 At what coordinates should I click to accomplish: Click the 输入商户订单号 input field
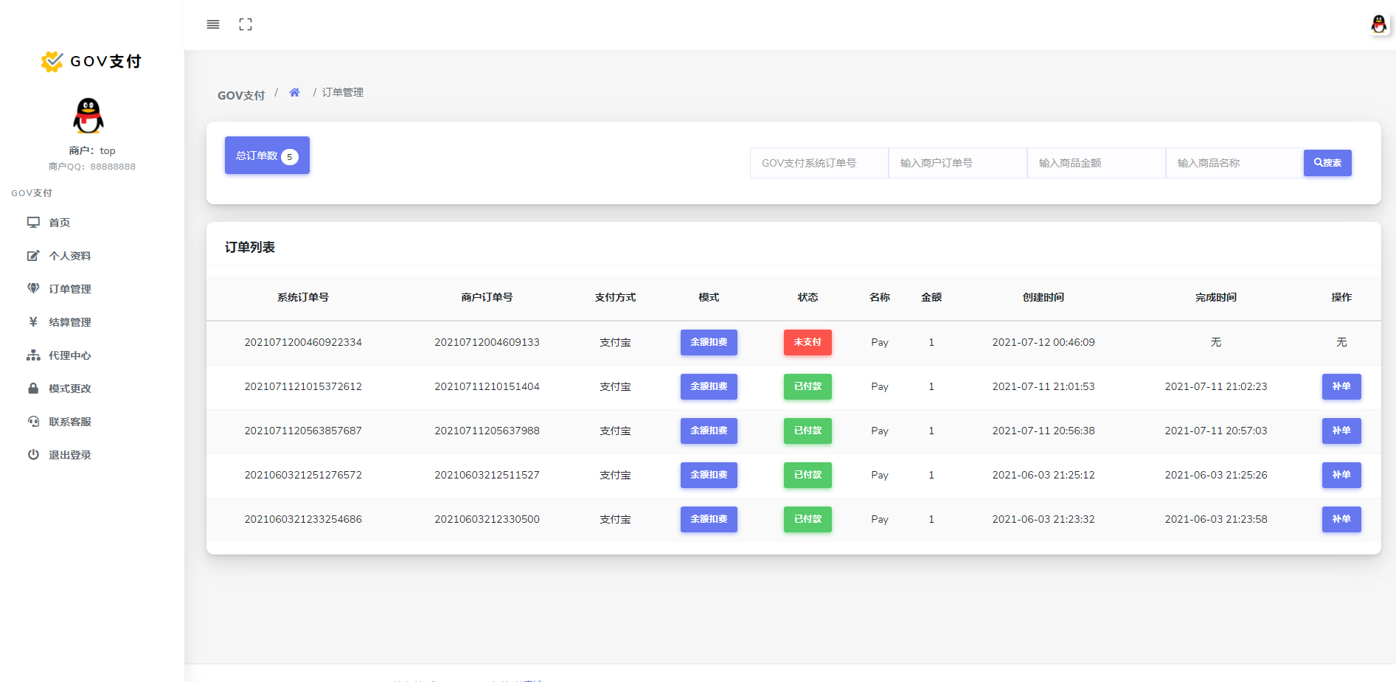click(x=957, y=162)
